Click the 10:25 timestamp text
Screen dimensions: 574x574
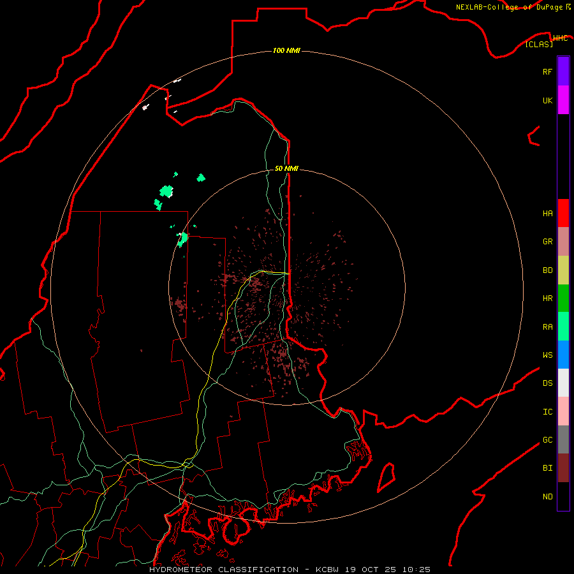416,570
